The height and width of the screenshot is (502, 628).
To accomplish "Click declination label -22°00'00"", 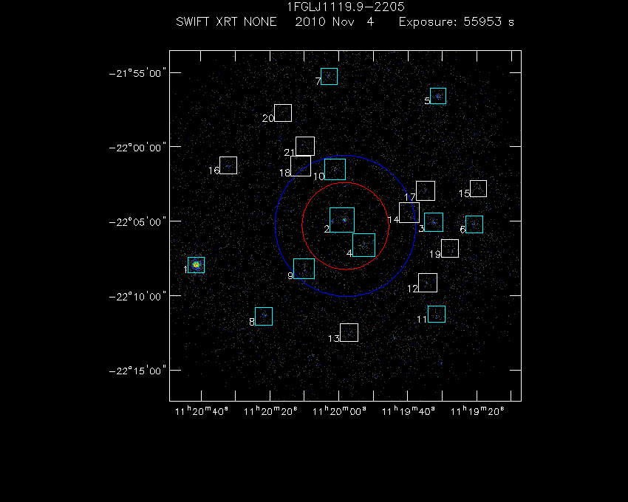I will [137, 148].
